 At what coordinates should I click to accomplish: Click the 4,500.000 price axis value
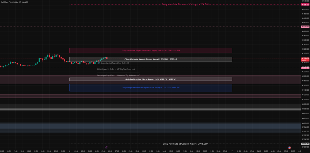(305, 10)
